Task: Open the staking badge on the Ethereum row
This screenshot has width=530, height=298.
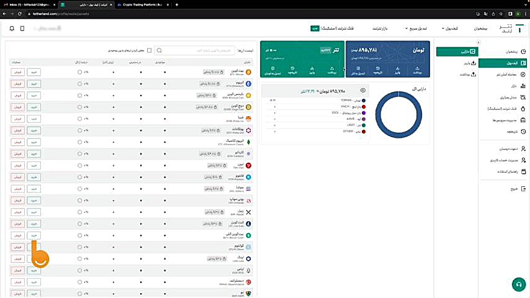Action: [x=210, y=84]
